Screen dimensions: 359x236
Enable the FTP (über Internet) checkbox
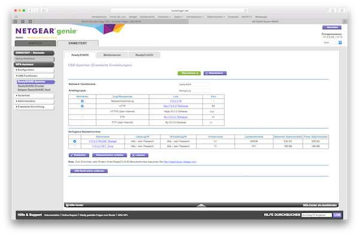click(82, 123)
